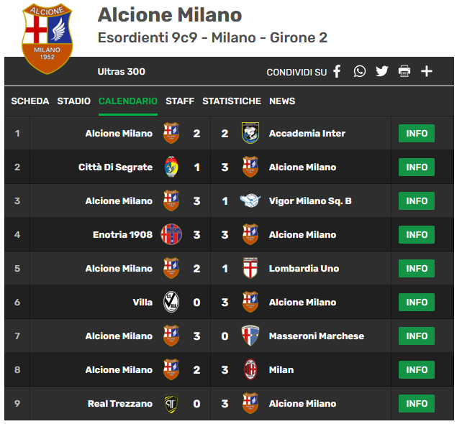Click the Real Trezzano team crest
Screen dimensions: 462x424
[x=171, y=404]
